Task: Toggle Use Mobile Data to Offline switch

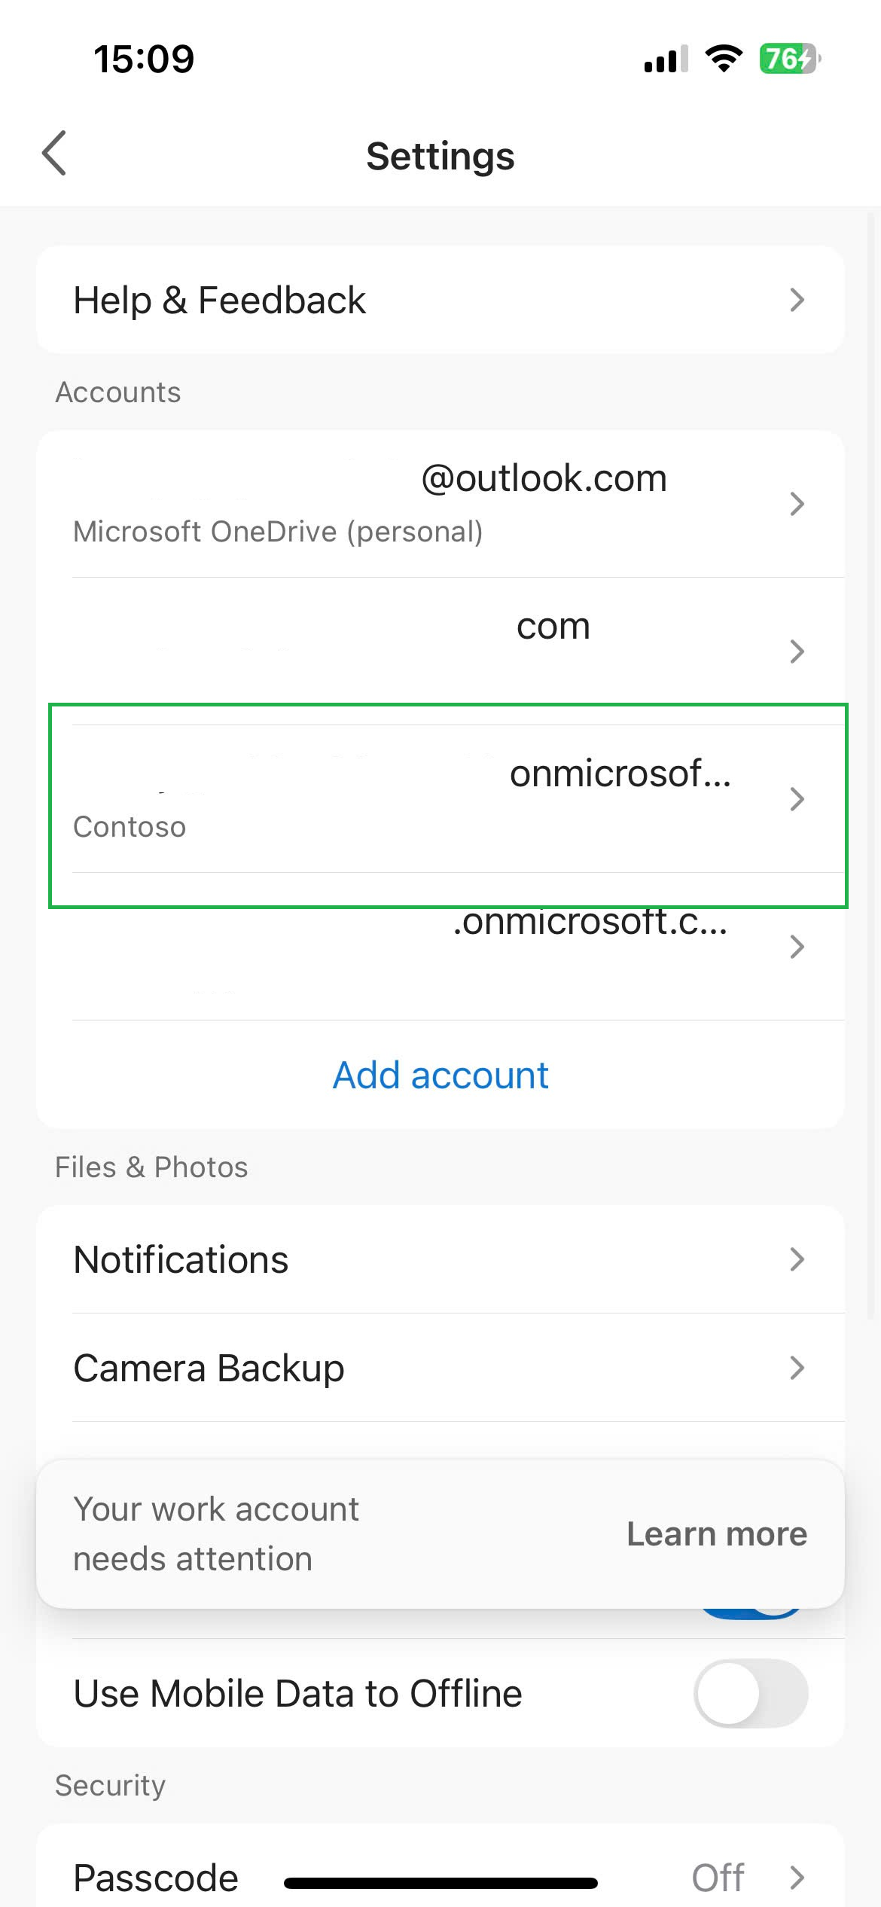Action: (x=751, y=1693)
